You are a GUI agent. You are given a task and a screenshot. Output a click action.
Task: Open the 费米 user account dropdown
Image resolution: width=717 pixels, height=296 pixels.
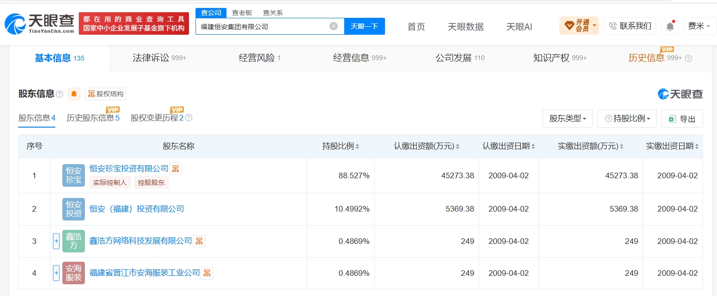(699, 26)
